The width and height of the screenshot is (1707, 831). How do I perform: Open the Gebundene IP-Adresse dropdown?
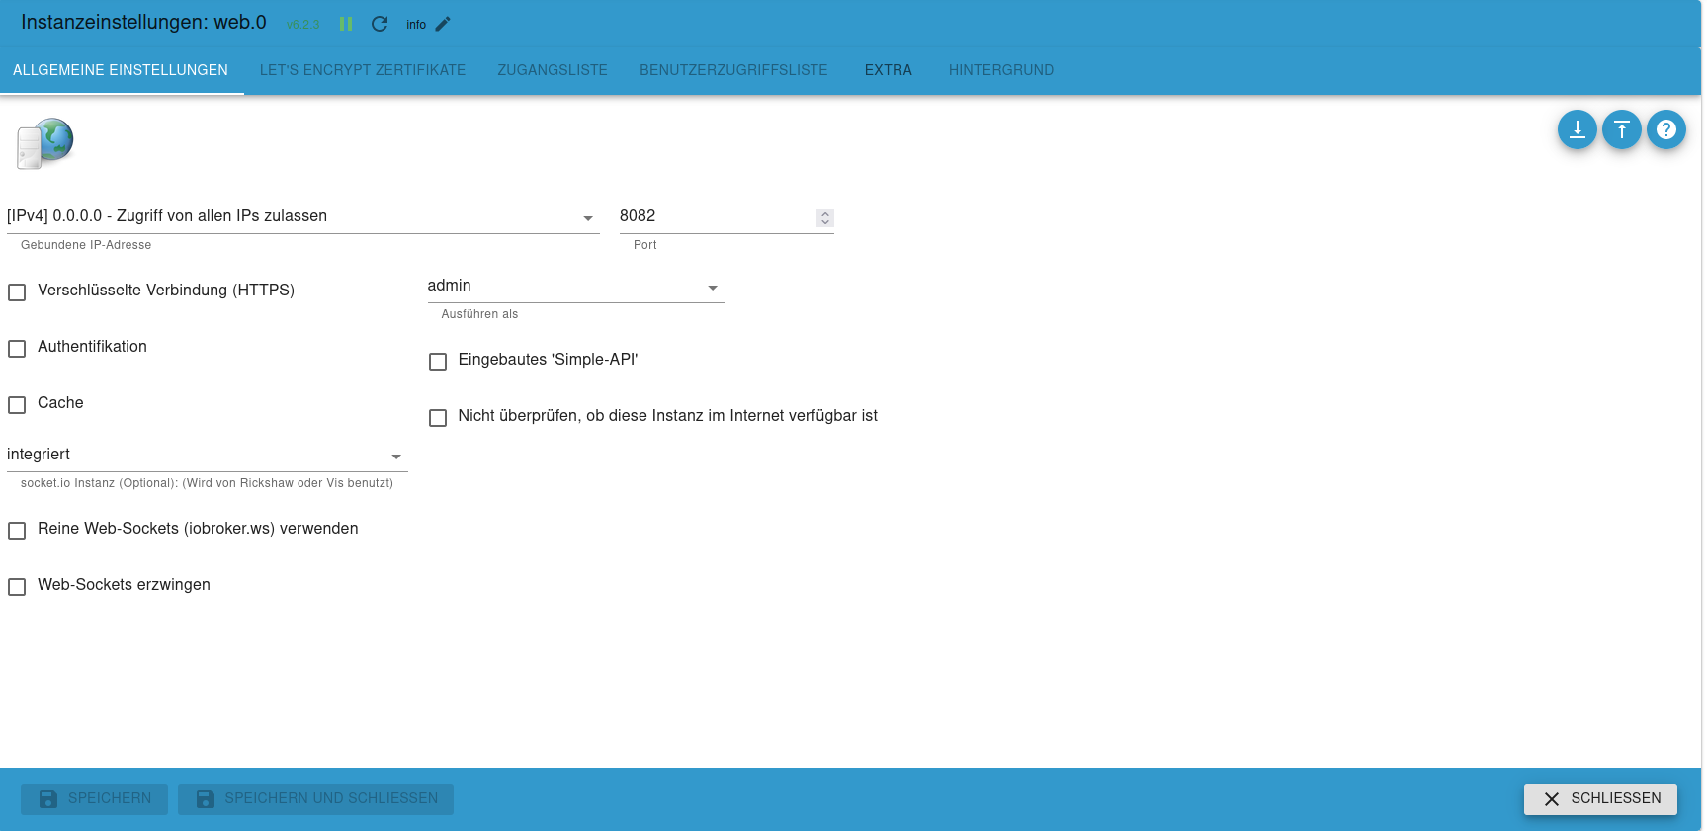(301, 217)
